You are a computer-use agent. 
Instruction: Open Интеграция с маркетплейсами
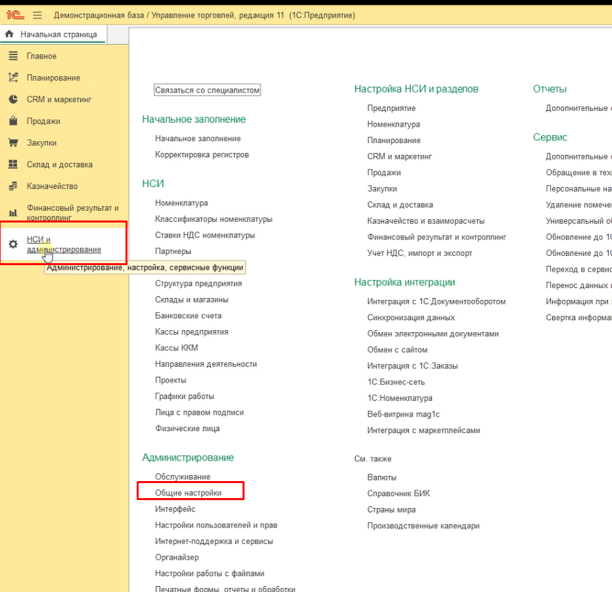[424, 430]
